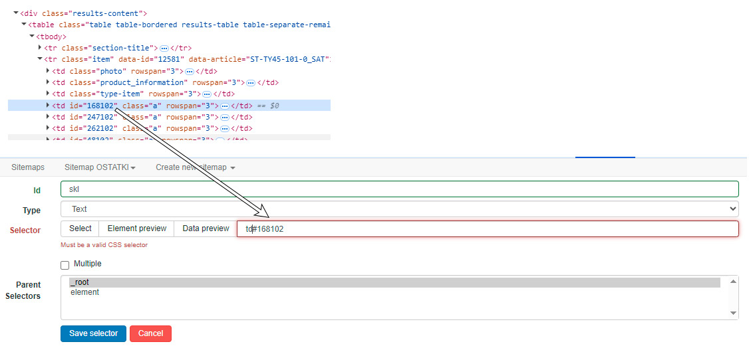This screenshot has height=352, width=749.
Task: Expand ellipsis in product_information cell
Action: coord(251,83)
